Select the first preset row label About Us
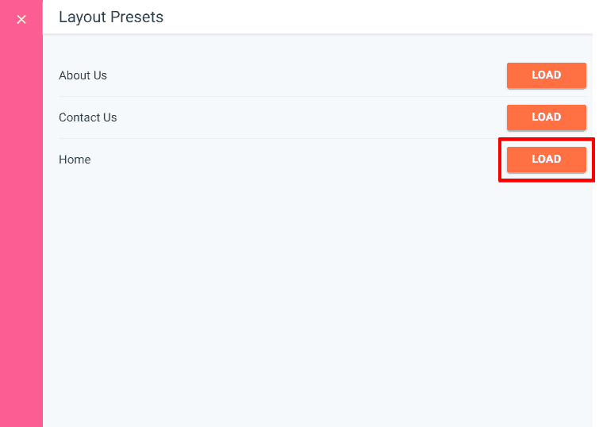599x427 pixels. (83, 75)
